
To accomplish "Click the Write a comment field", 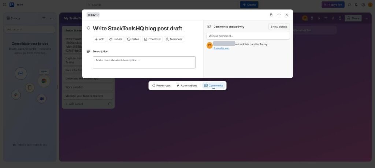I will (248, 36).
